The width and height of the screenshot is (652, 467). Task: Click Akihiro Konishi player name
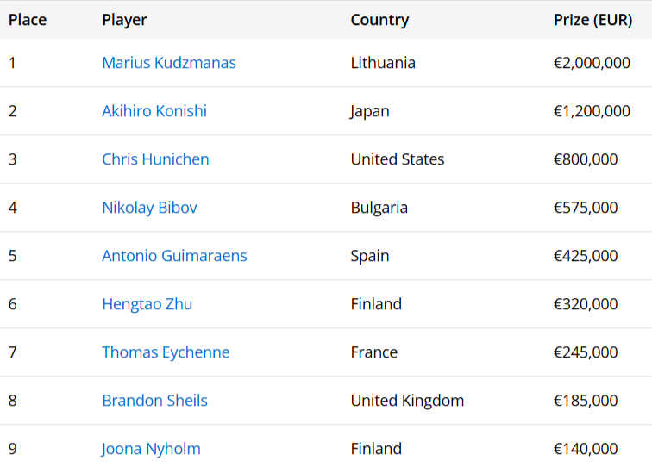(x=154, y=111)
